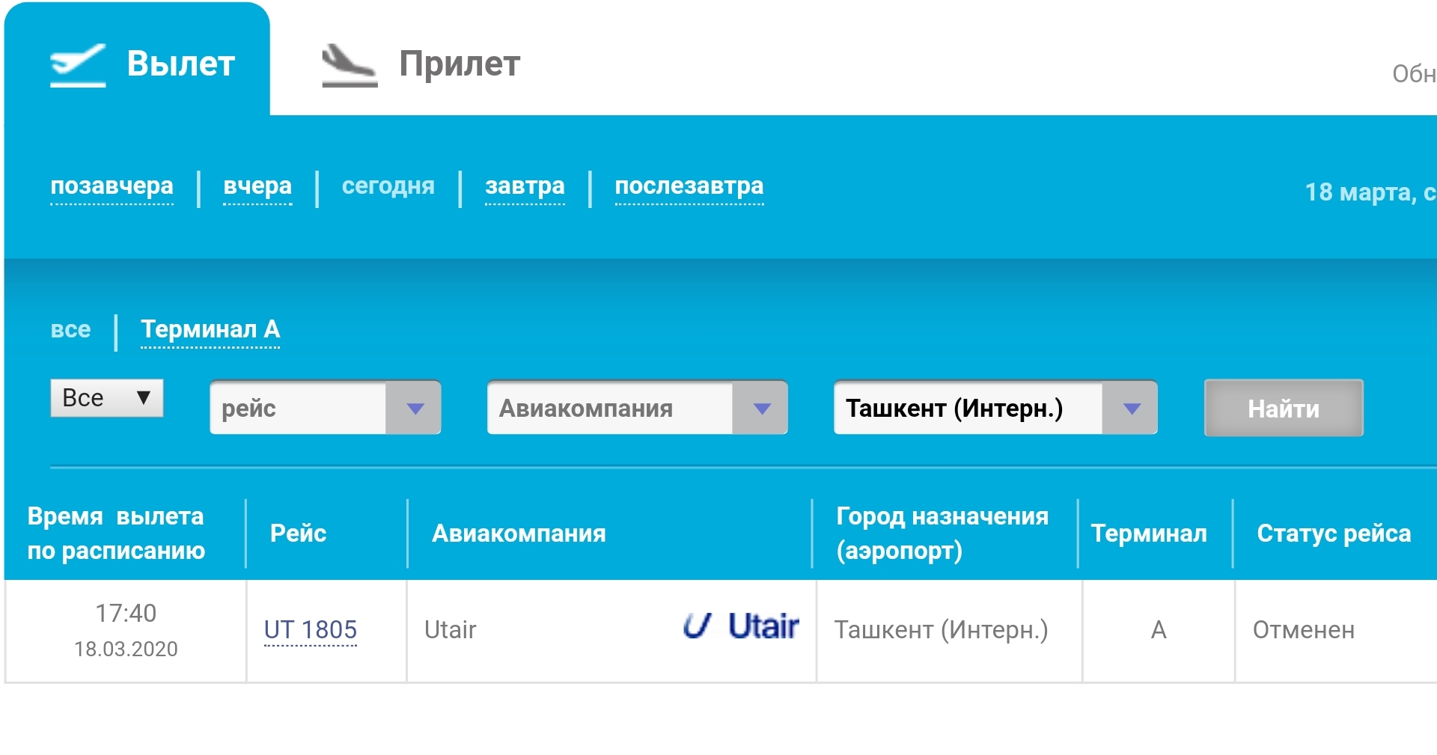Image resolution: width=1437 pixels, height=755 pixels.
Task: Expand the Ташкент (Интерн.) destination dropdown arrow
Action: pos(1131,409)
